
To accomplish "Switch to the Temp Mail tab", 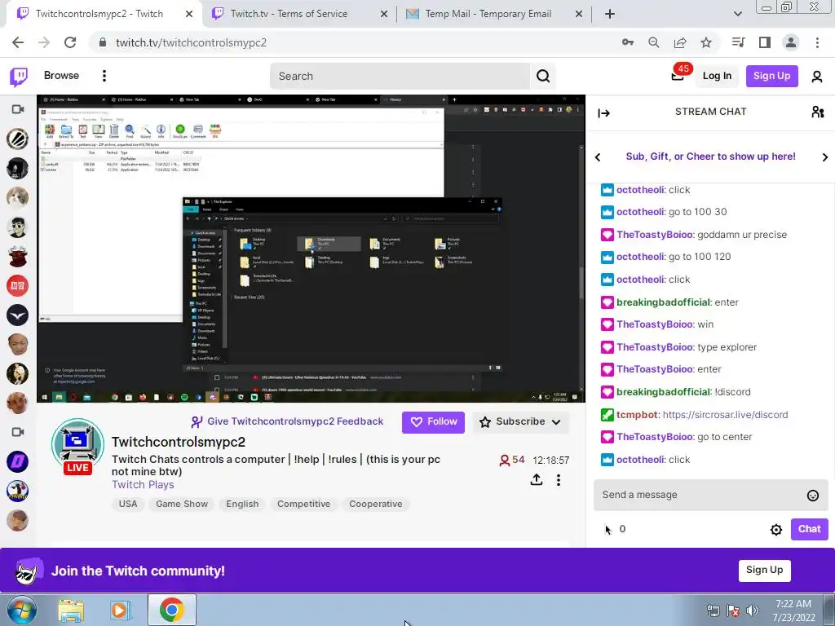I will pos(494,15).
